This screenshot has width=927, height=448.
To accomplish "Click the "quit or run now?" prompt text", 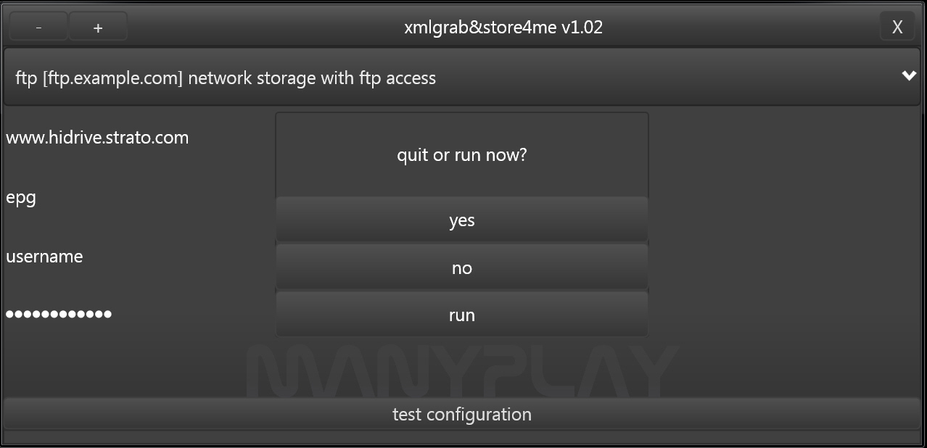I will pos(461,155).
